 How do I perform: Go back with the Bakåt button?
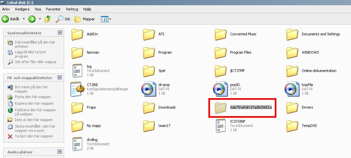[x=11, y=19]
